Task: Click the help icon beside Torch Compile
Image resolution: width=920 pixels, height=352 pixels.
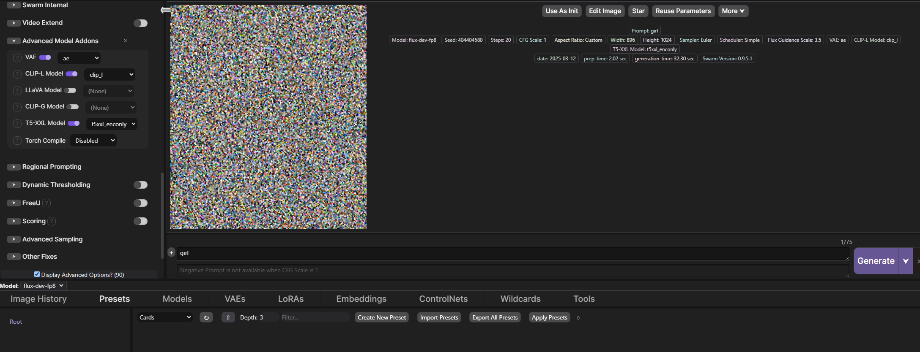Action: tap(17, 141)
